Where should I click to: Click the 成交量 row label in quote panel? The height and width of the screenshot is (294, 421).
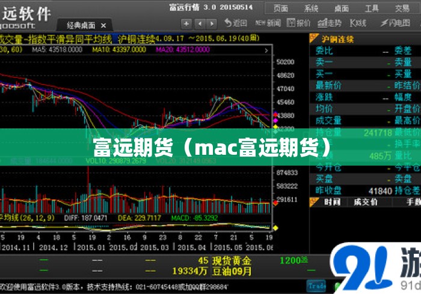coord(328,121)
